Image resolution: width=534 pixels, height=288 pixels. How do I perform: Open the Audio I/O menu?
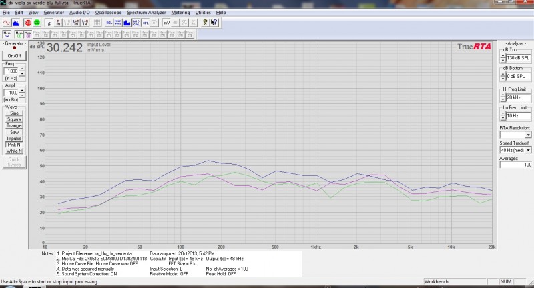(x=79, y=13)
